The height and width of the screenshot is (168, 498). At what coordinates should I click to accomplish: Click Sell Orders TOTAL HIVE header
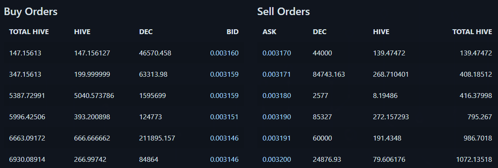click(x=472, y=31)
